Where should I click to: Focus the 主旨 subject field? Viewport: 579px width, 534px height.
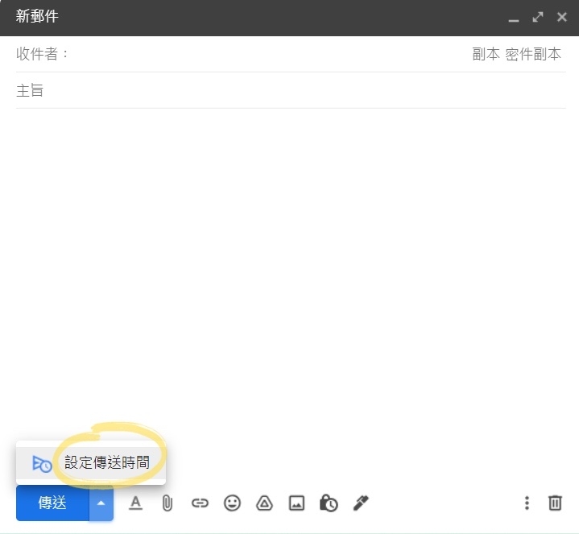click(x=291, y=90)
